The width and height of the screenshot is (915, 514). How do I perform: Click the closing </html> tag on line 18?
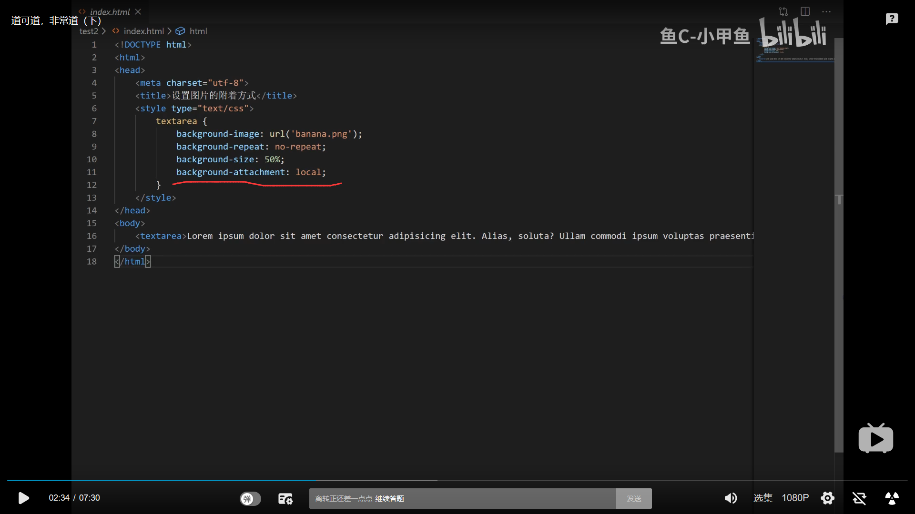pyautogui.click(x=132, y=262)
